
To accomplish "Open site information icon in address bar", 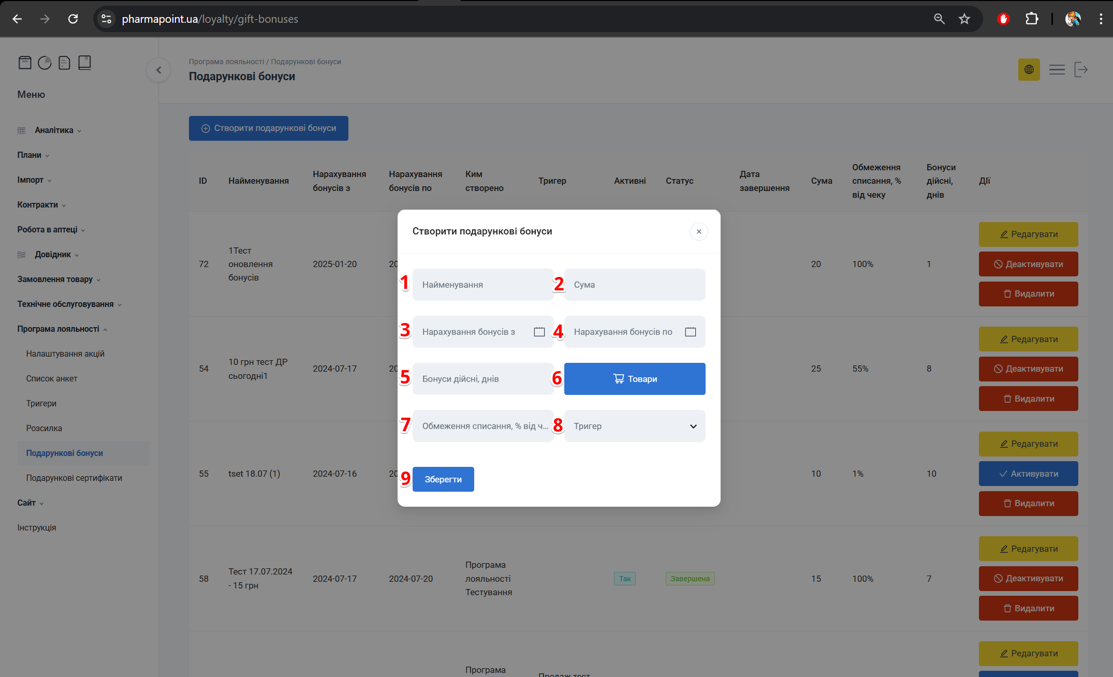I will click(x=106, y=19).
